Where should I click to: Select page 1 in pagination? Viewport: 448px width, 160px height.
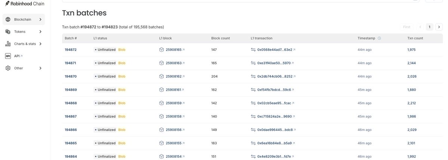pyautogui.click(x=429, y=27)
